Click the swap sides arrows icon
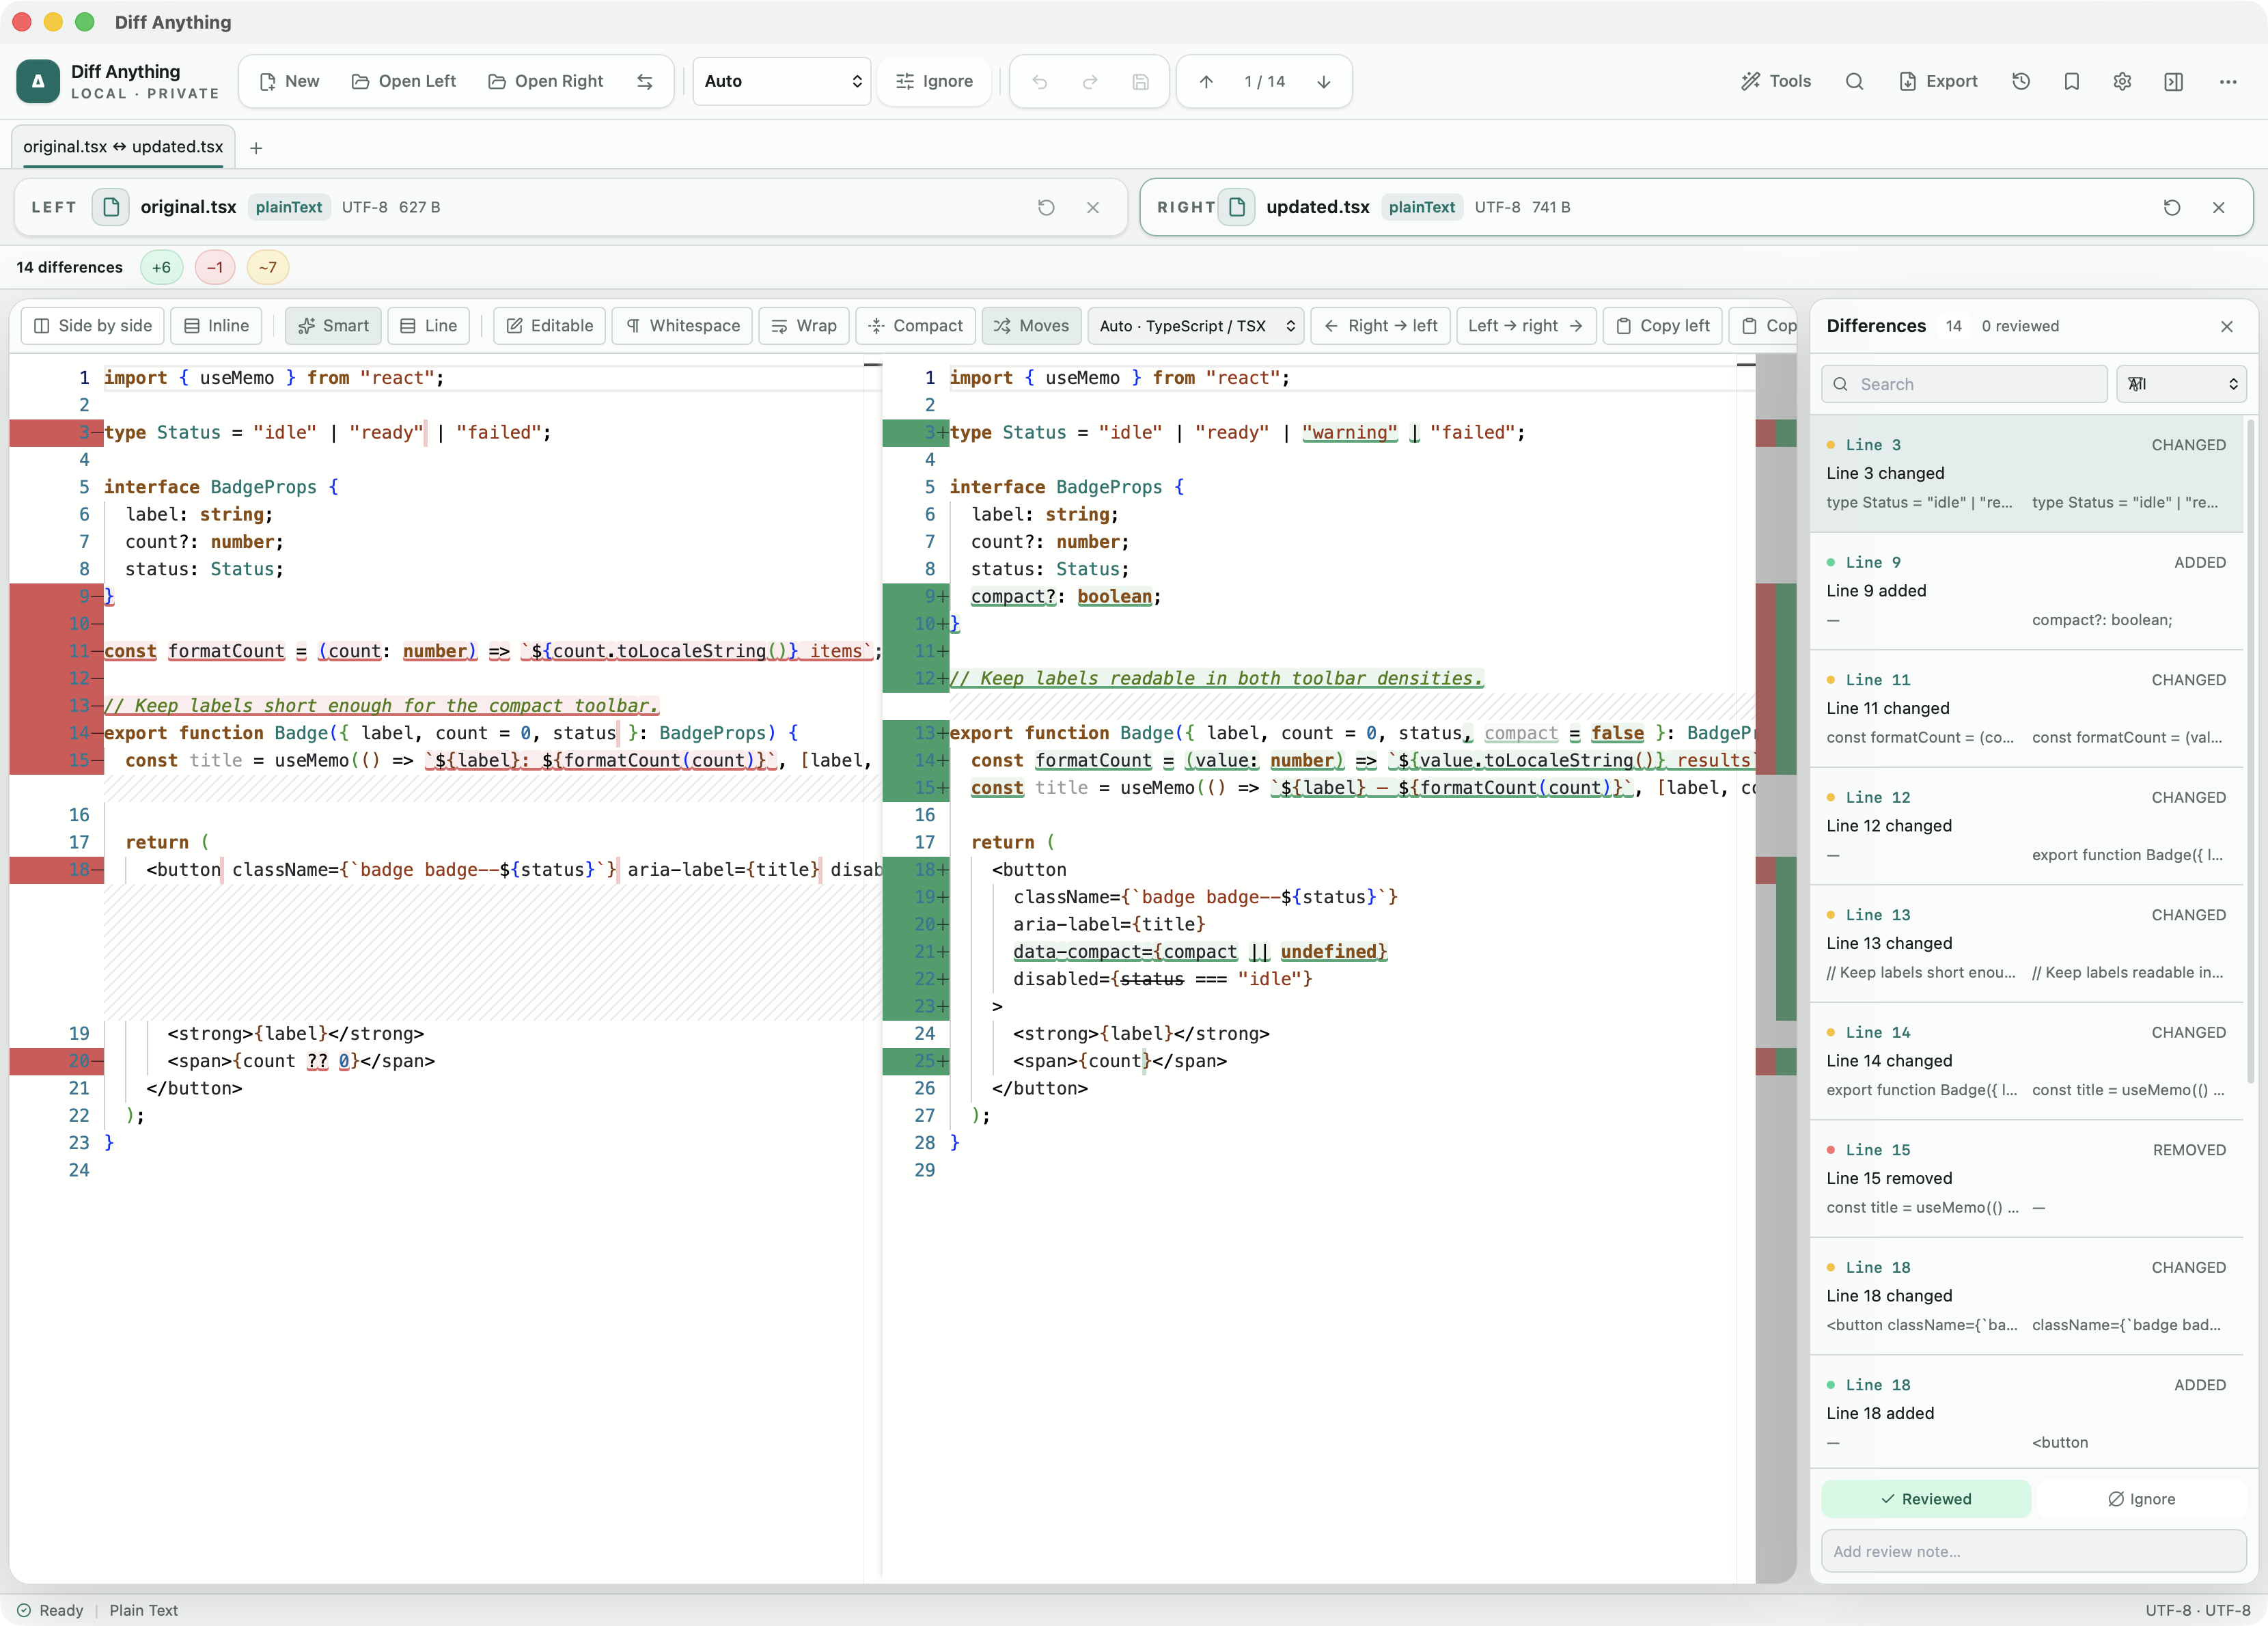The image size is (2268, 1626). pyautogui.click(x=645, y=81)
